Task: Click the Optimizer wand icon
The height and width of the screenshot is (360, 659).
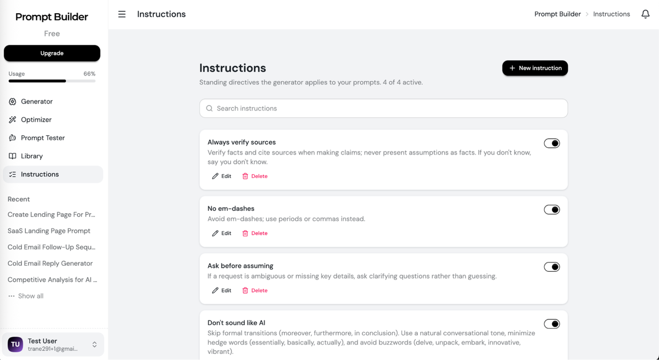Action: click(x=13, y=119)
